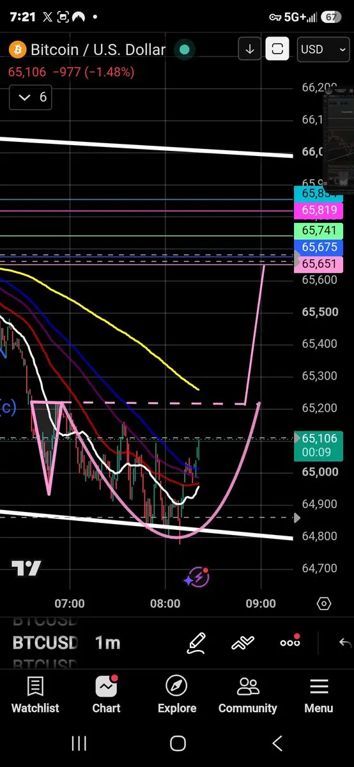
Task: Open the indicators chart-lines icon
Action: (x=243, y=642)
